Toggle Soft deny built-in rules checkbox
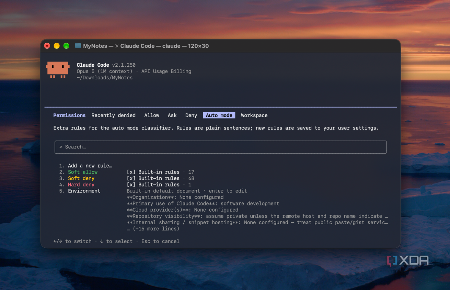450x290 pixels. [131, 178]
